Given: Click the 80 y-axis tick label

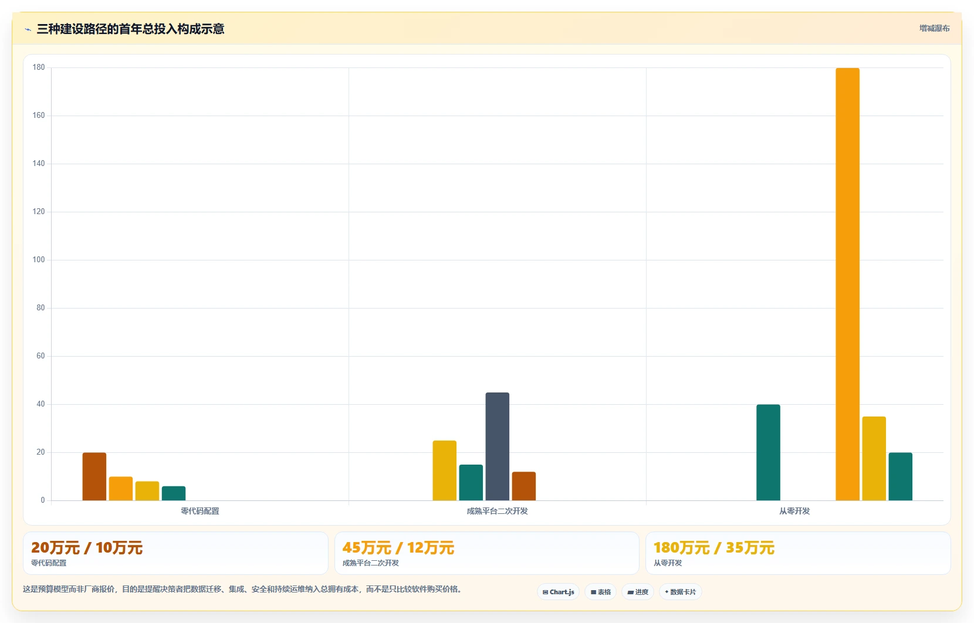Looking at the screenshot, I should 40,308.
